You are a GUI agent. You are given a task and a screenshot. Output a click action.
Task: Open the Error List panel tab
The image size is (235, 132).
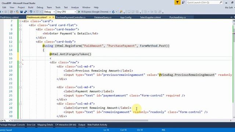point(31,125)
